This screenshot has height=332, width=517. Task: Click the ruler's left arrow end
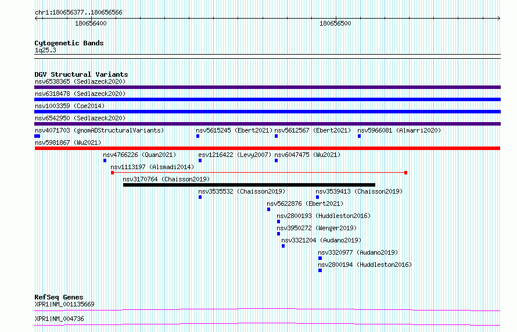click(36, 19)
